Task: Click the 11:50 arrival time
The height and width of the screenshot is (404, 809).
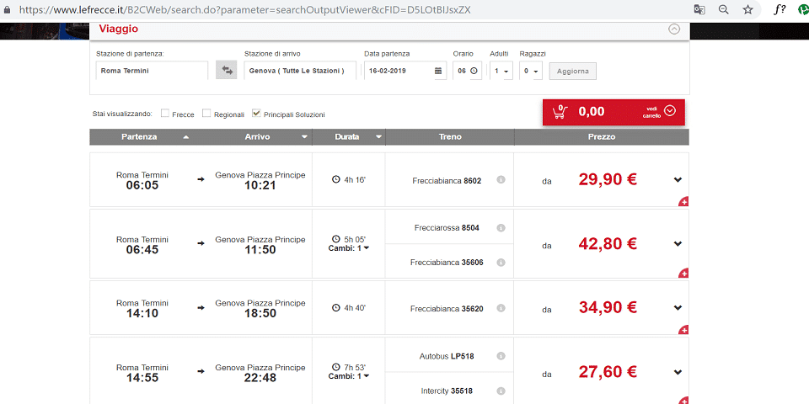Action: (x=260, y=250)
